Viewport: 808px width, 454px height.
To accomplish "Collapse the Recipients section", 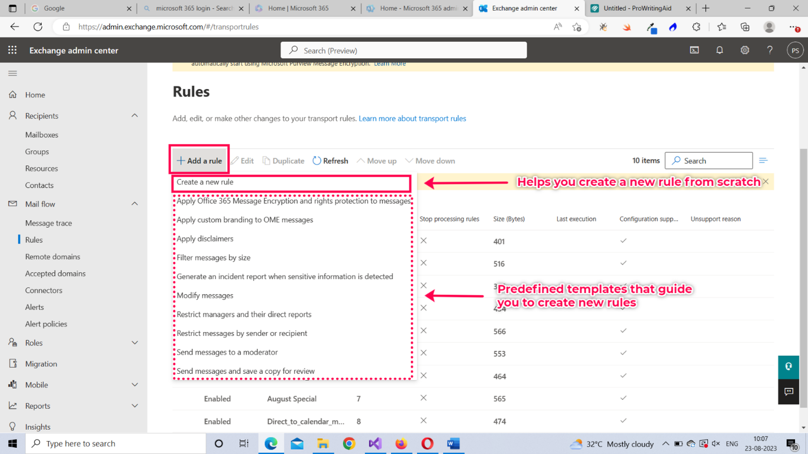I will click(134, 116).
